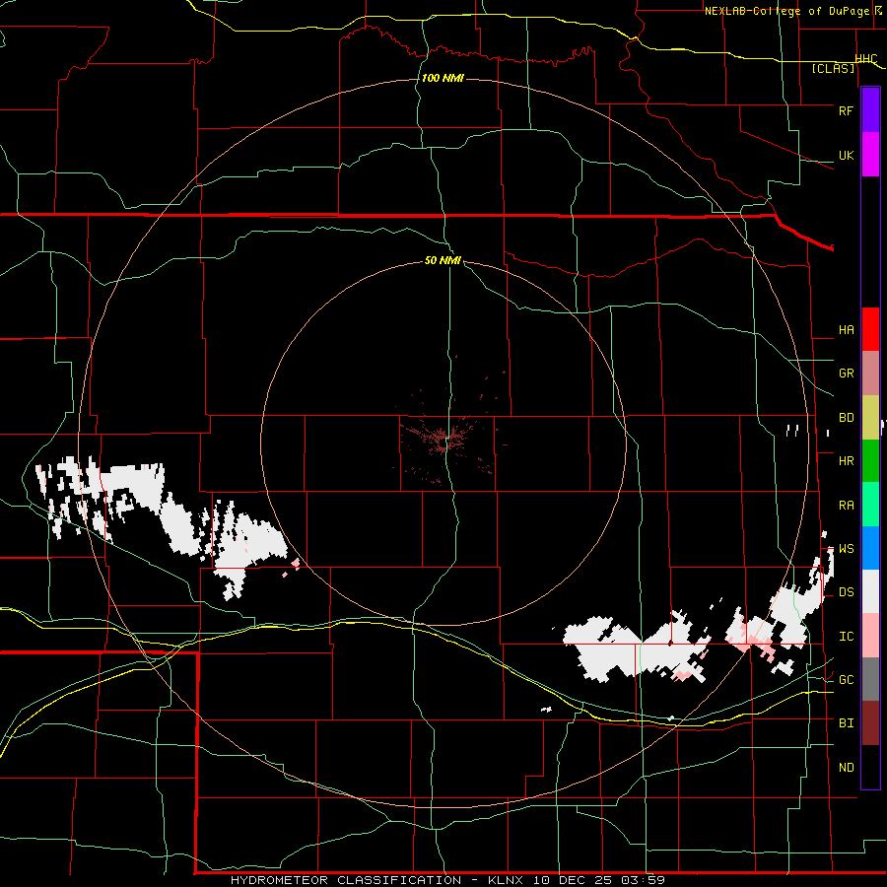
Task: Click the "HHC" product code label
Action: (x=866, y=58)
